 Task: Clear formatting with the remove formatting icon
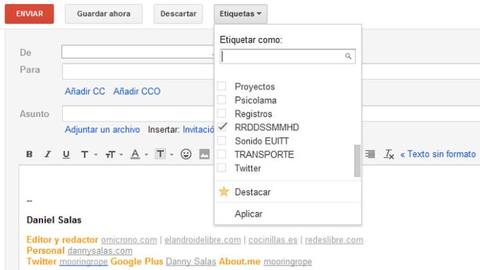[388, 154]
